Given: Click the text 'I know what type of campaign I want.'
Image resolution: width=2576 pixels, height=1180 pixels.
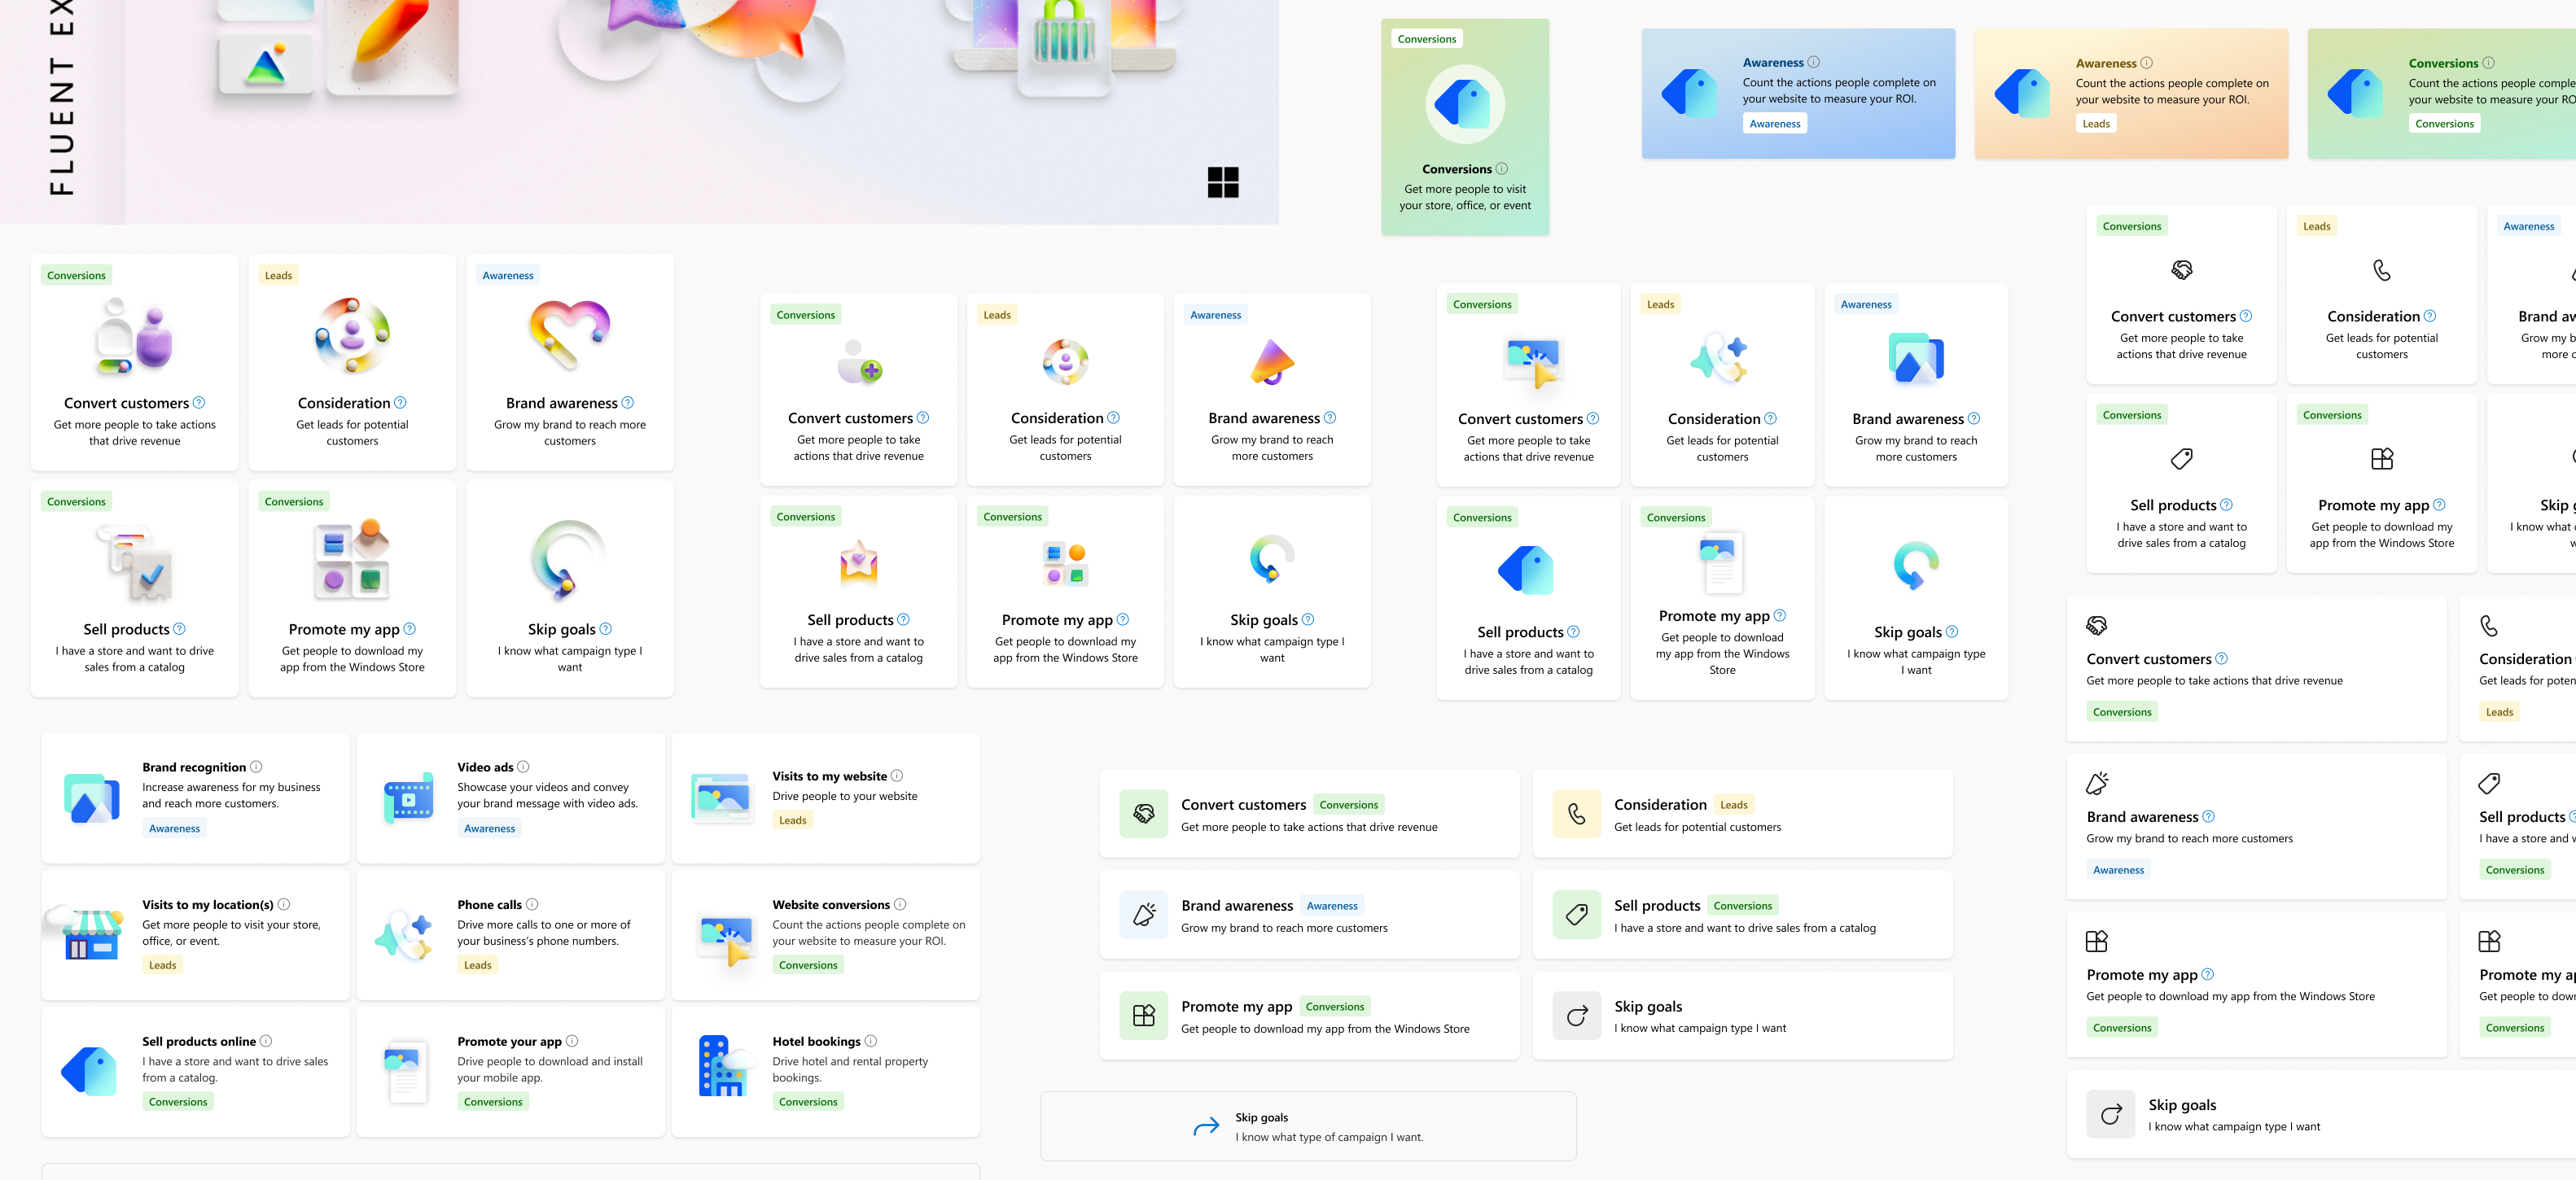Looking at the screenshot, I should [x=1329, y=1137].
